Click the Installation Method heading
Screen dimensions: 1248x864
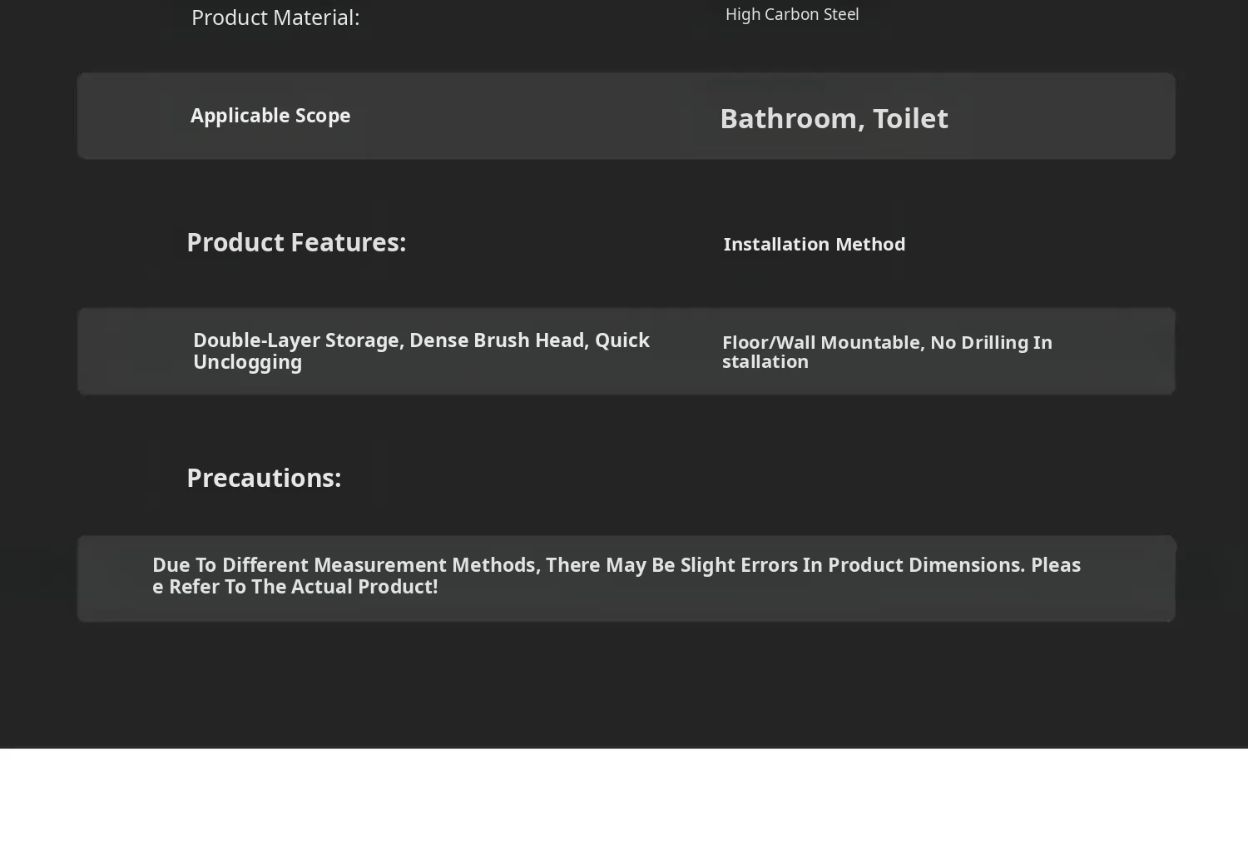click(x=815, y=244)
